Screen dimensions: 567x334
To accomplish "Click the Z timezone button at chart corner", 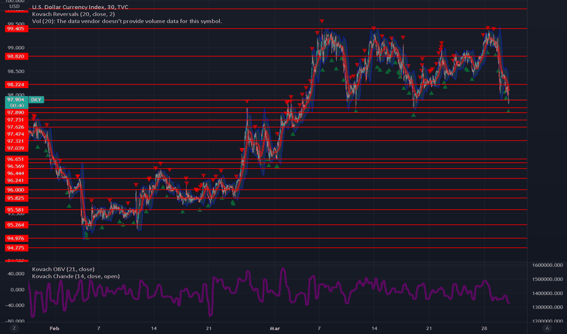I will (x=15, y=328).
